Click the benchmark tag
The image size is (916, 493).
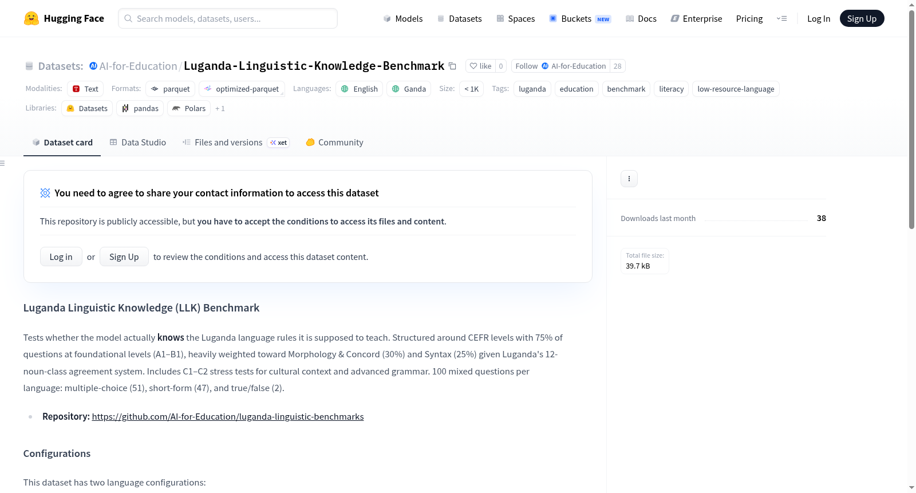click(626, 89)
